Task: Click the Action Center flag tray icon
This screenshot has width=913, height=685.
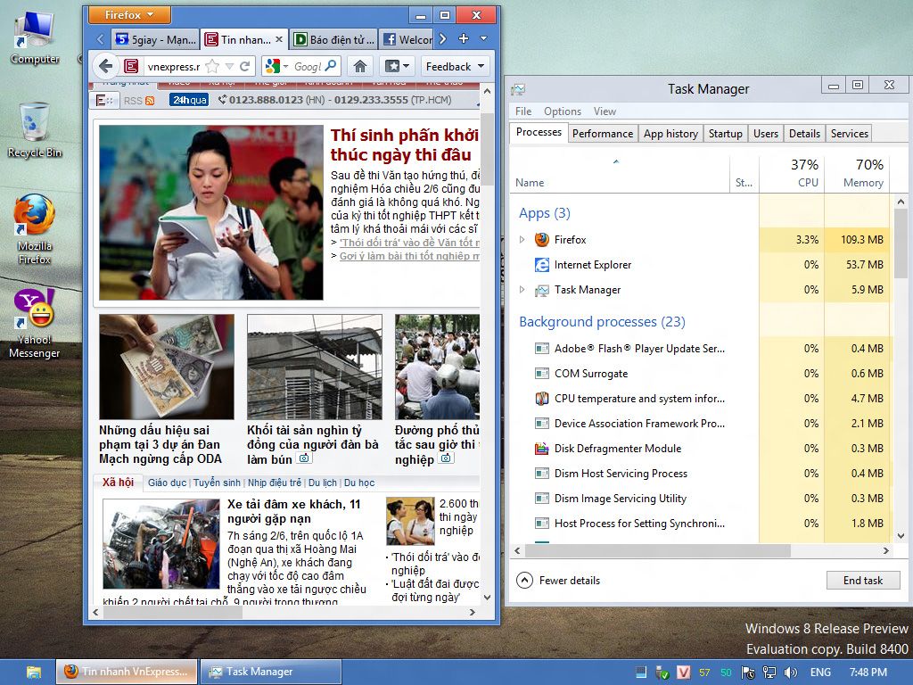Action: 748,673
